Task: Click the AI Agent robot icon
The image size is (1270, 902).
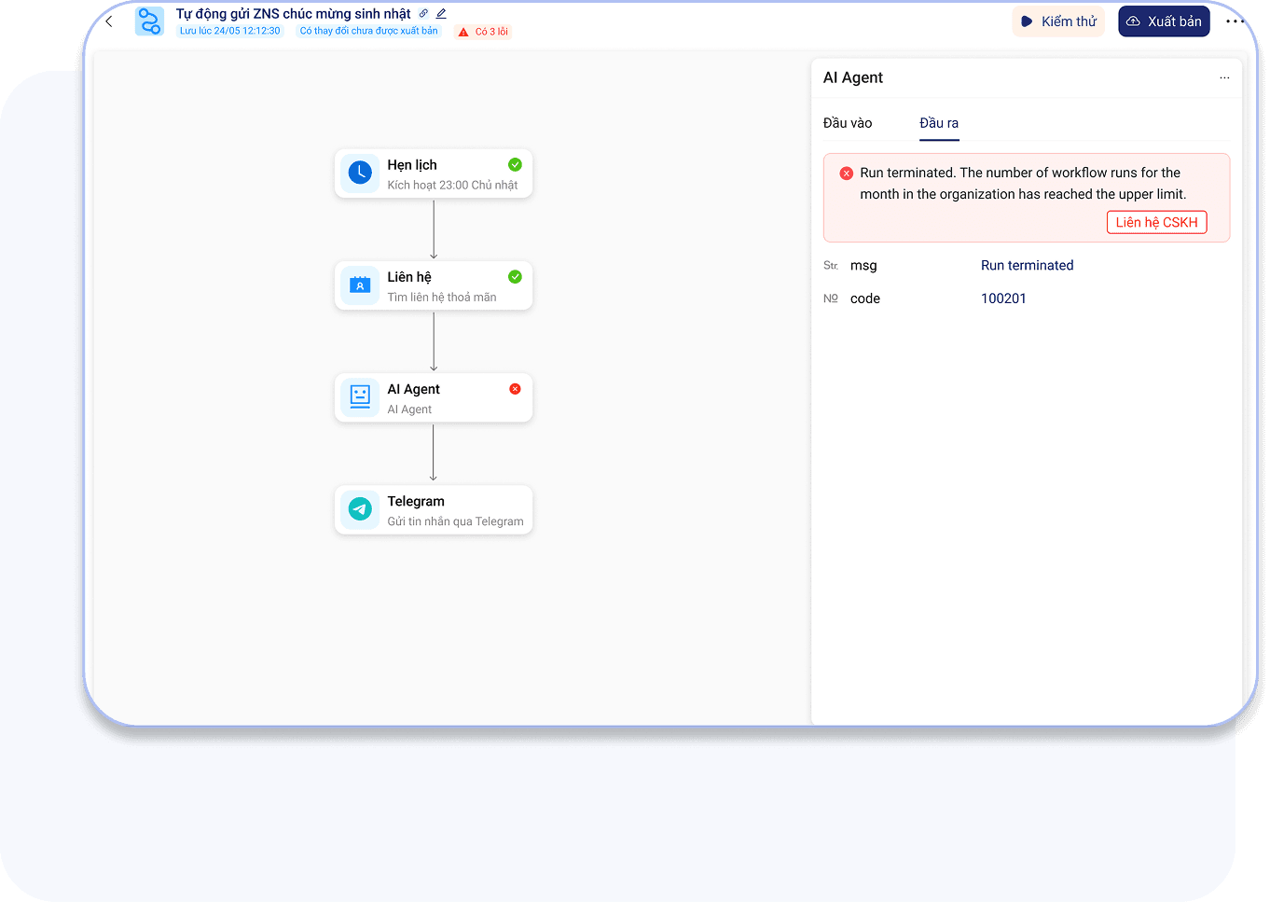Action: pos(360,397)
